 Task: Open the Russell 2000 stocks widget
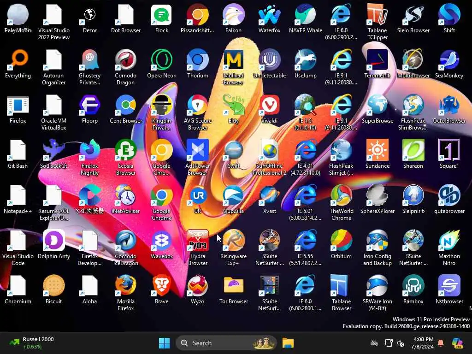tap(31, 343)
